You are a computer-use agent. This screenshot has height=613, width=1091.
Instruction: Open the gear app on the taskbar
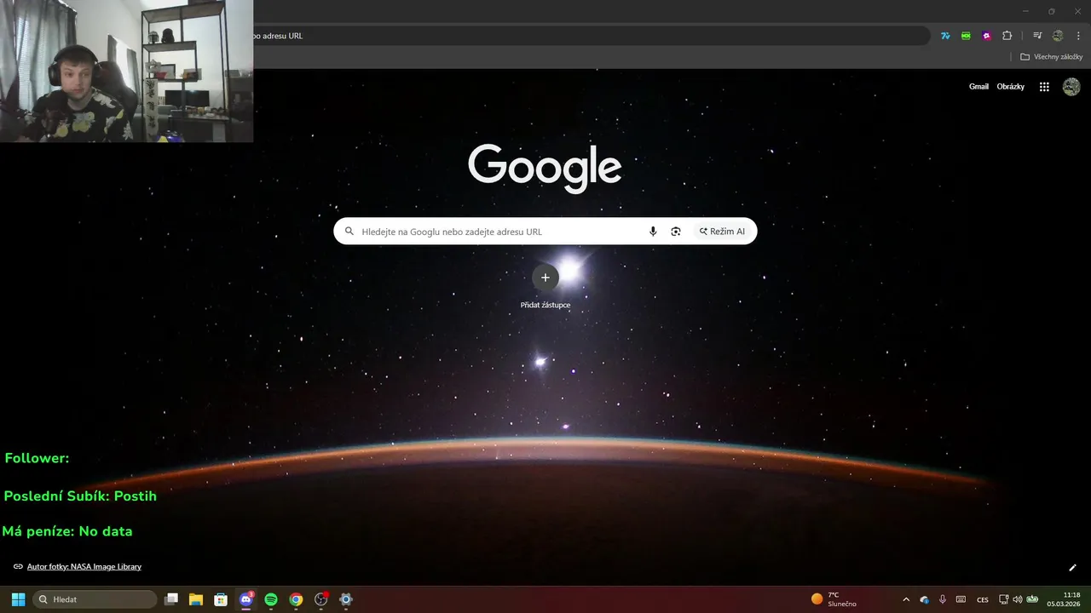pos(346,599)
